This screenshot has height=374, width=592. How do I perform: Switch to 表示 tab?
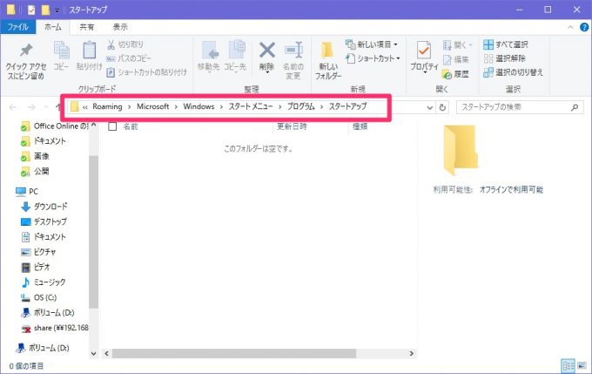point(120,27)
